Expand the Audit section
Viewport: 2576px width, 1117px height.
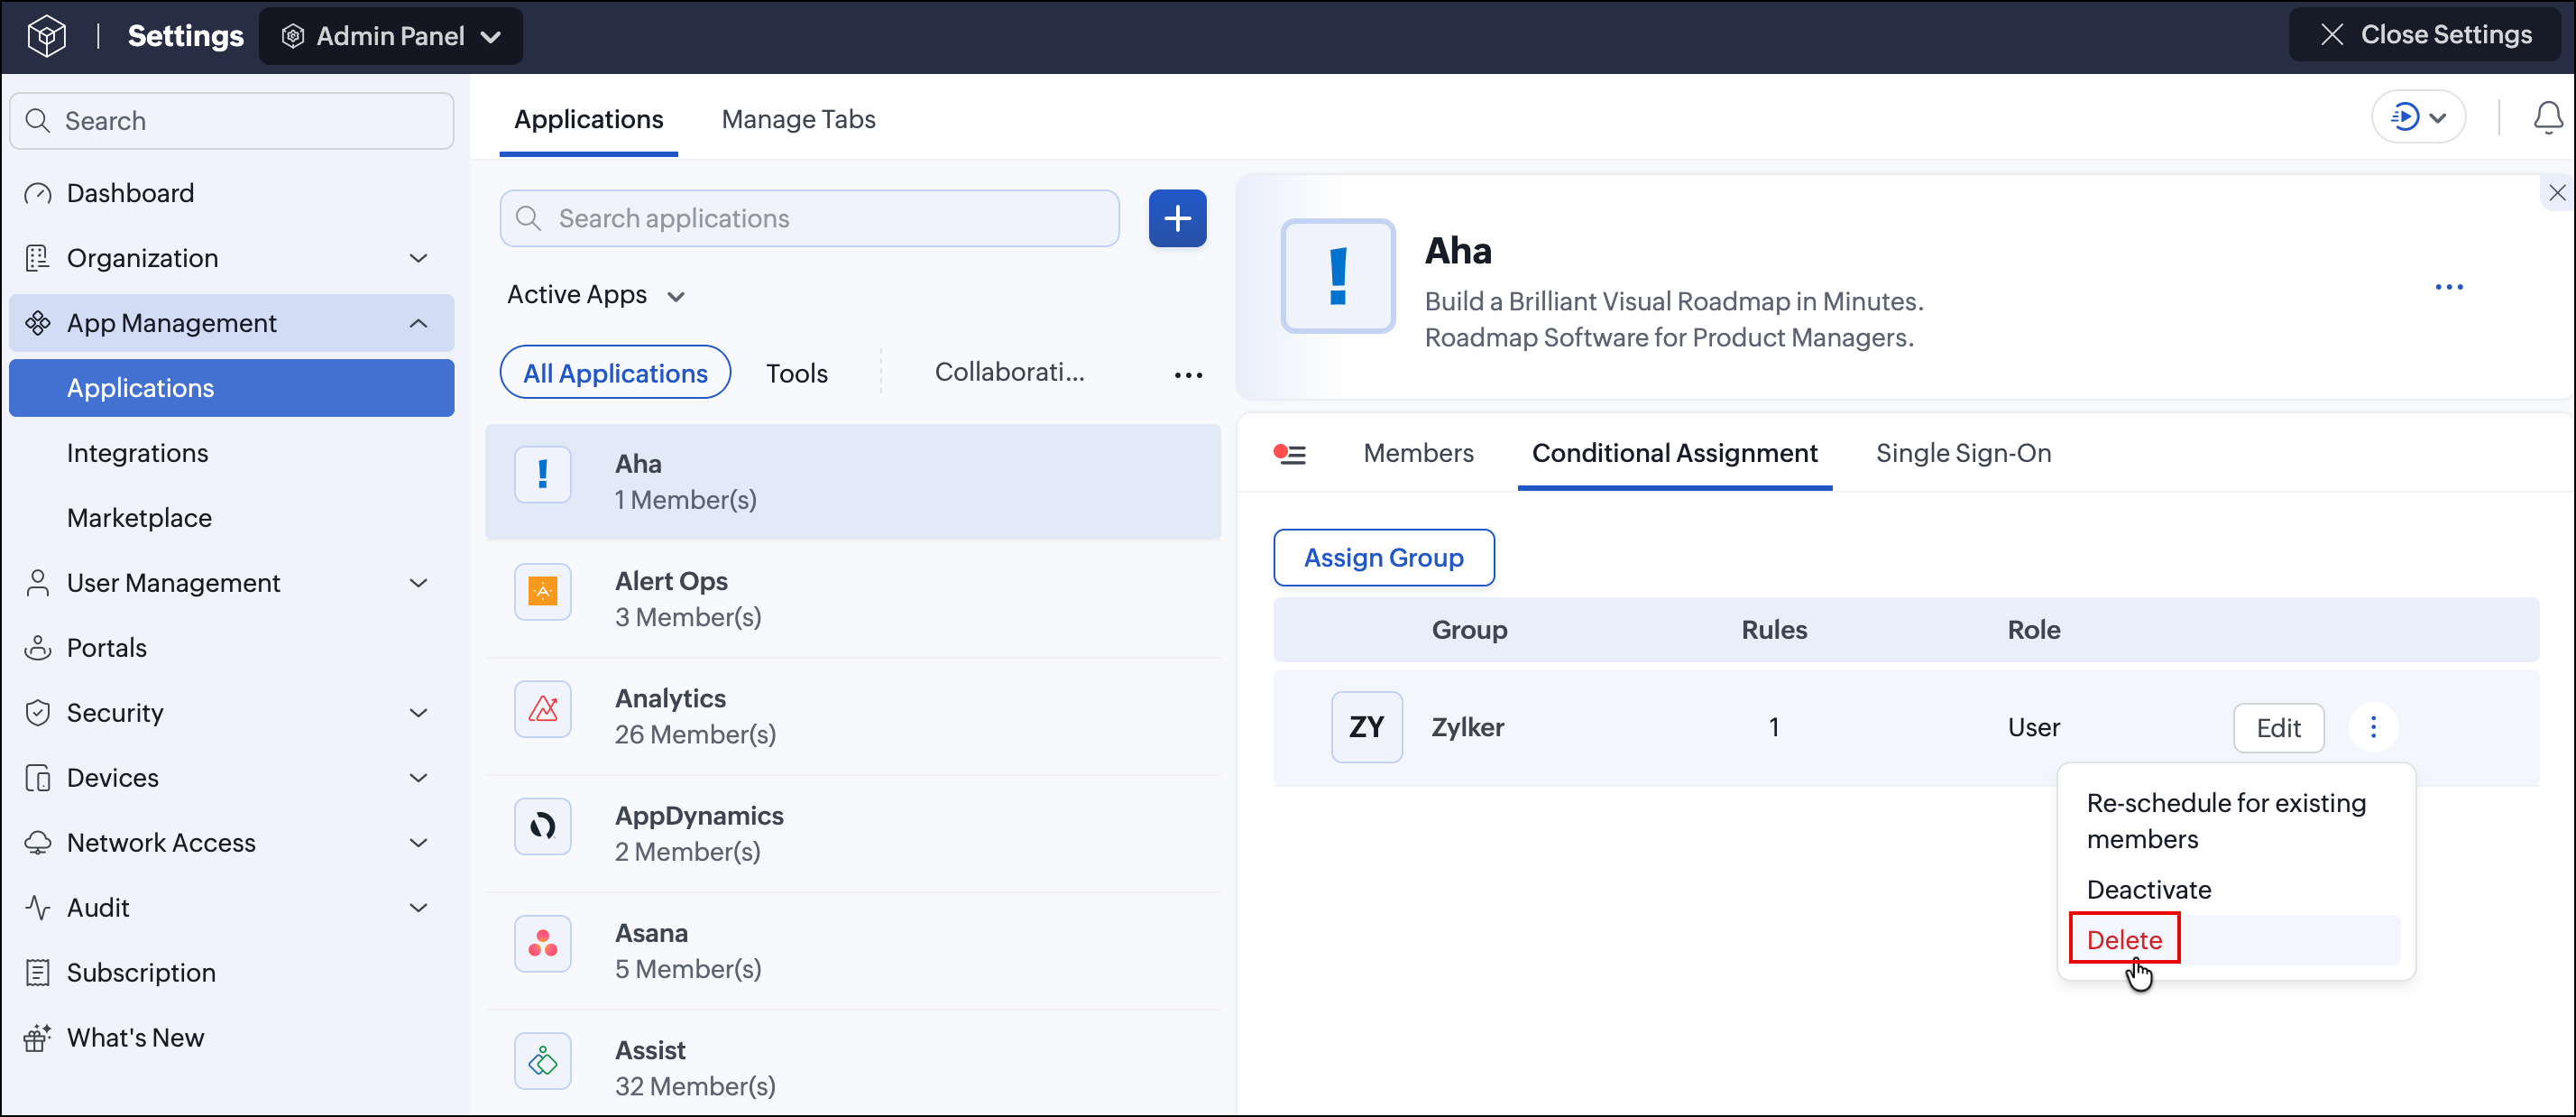tap(232, 908)
